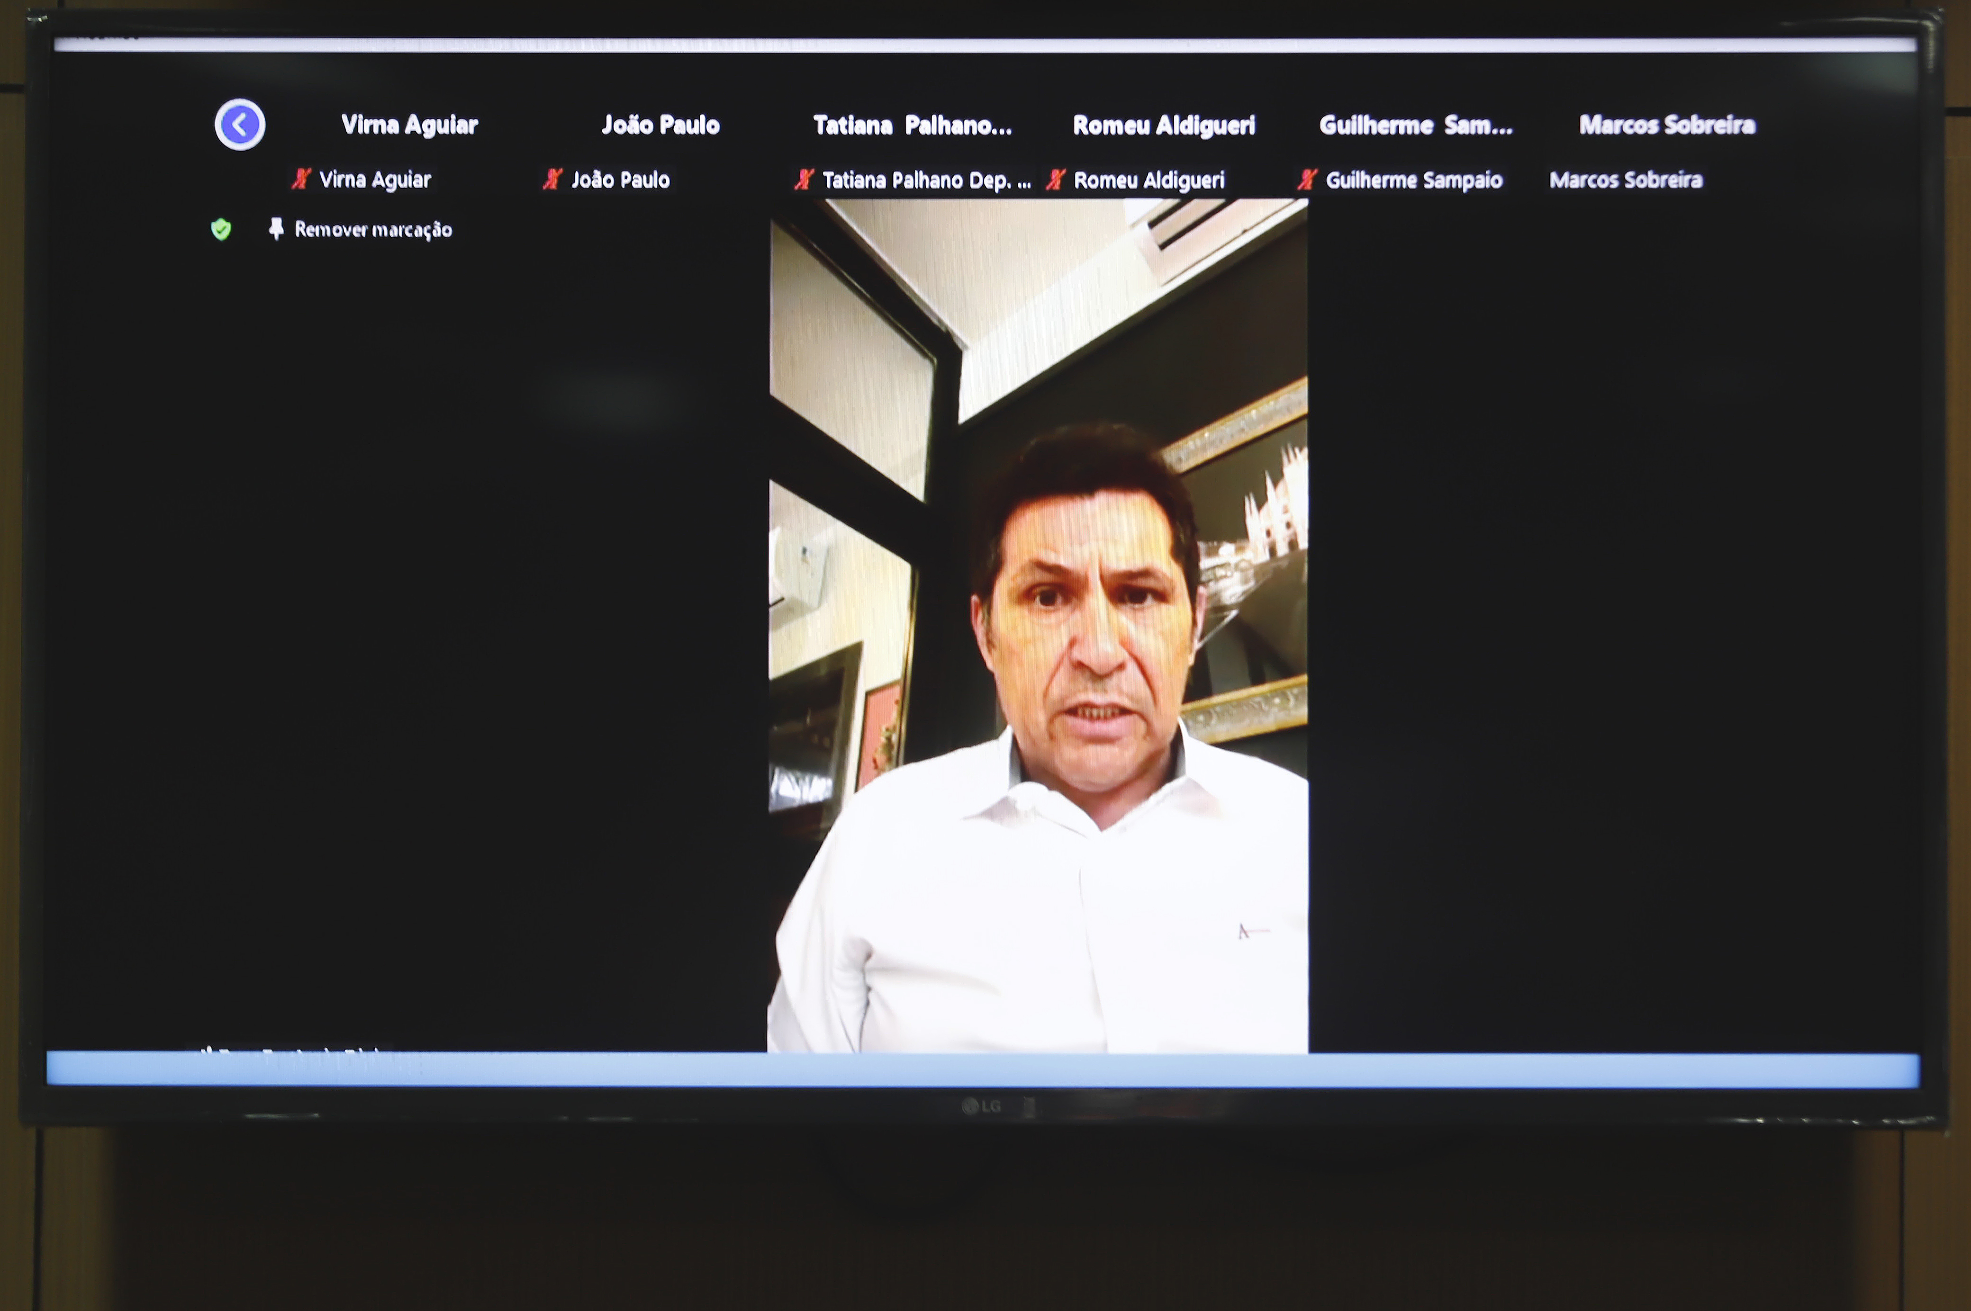Click the pin icon beside Remover marcação
This screenshot has height=1311, width=1971.
tap(276, 229)
